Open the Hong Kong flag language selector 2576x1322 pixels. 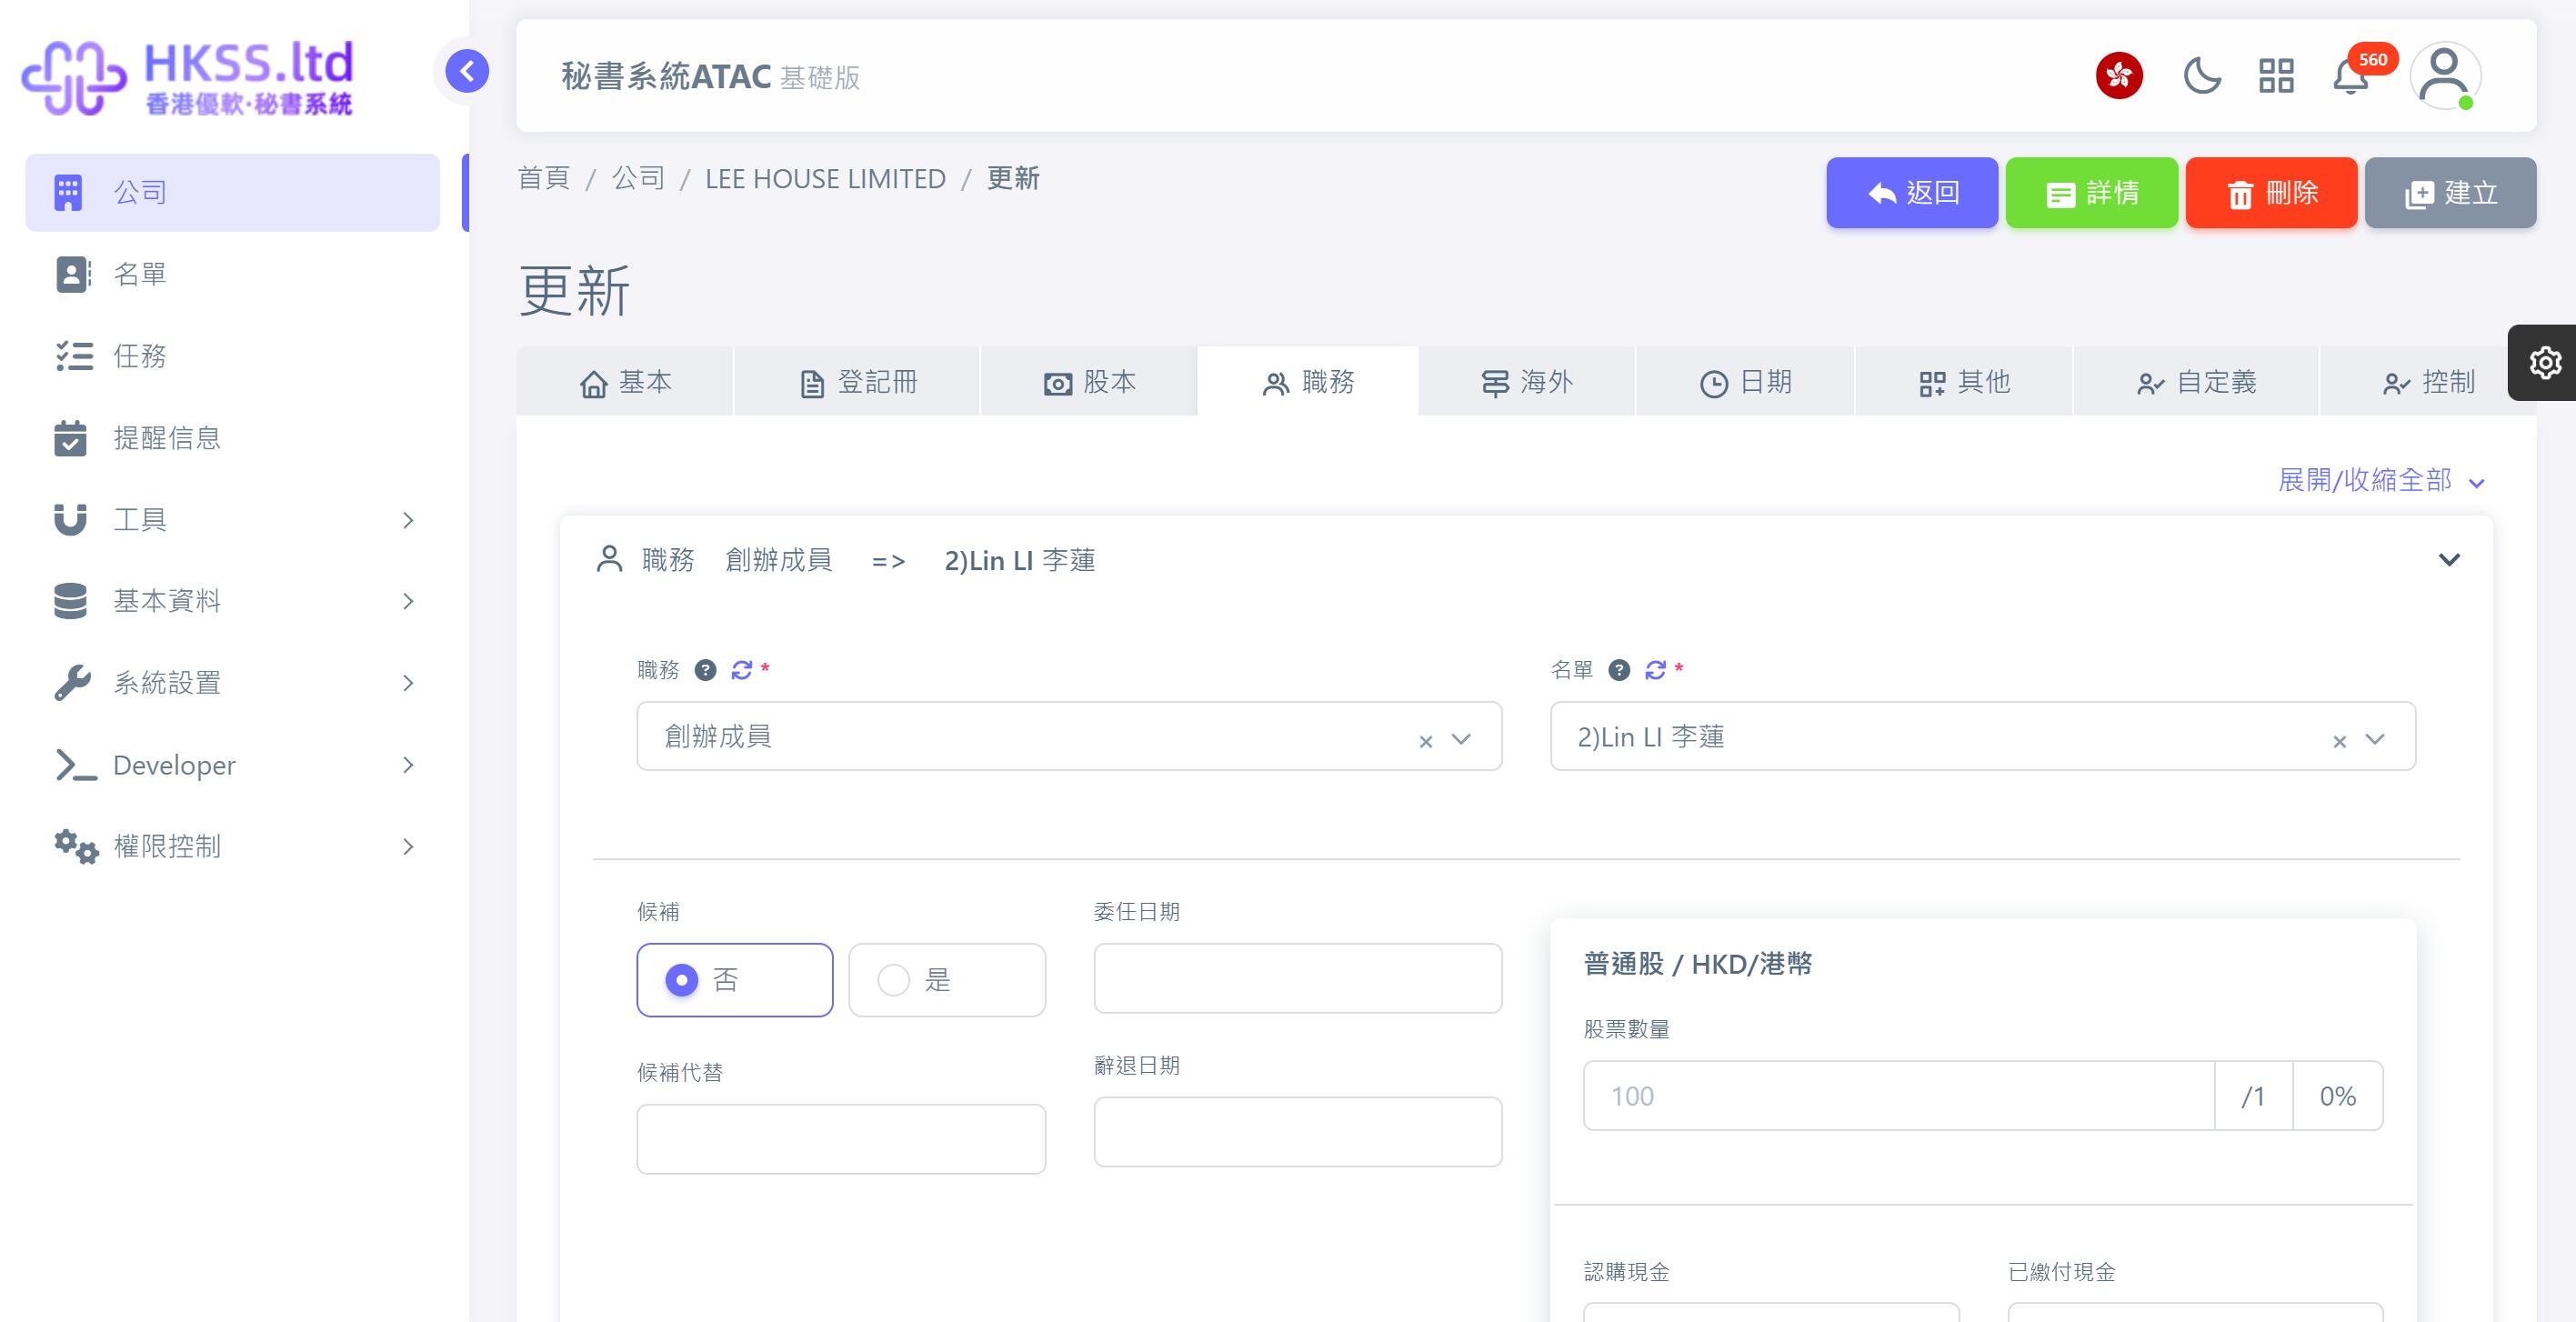pyautogui.click(x=2119, y=76)
